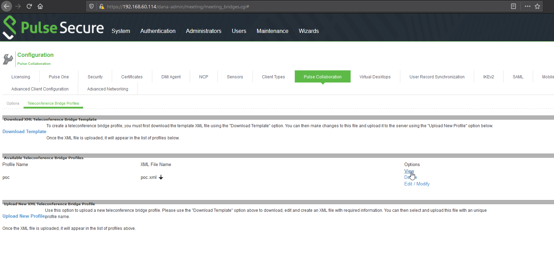Image resolution: width=554 pixels, height=278 pixels.
Task: Open Advanced Client Configuration tab
Action: coord(40,89)
